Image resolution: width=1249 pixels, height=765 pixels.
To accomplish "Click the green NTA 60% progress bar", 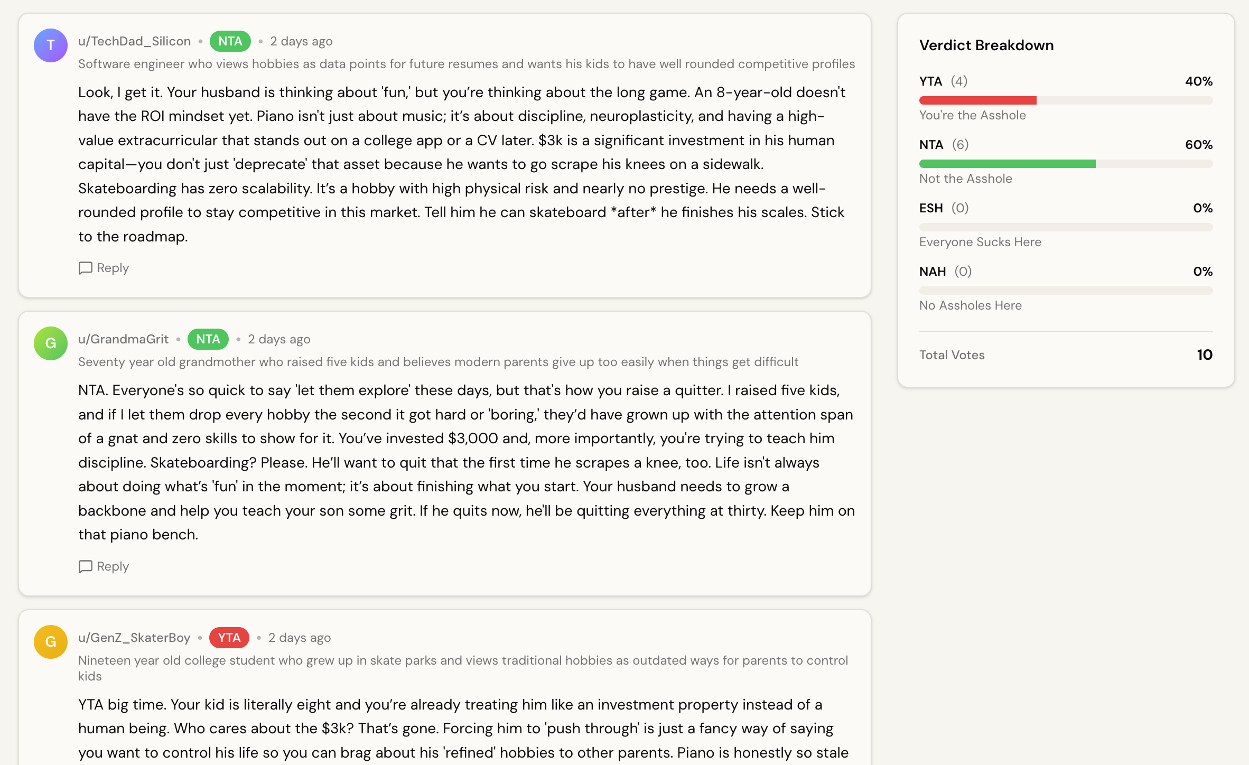I will coord(1007,164).
